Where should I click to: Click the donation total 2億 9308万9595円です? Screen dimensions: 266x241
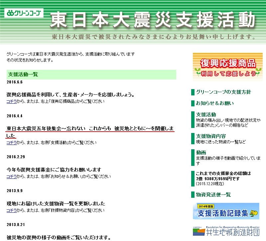(x=218, y=179)
